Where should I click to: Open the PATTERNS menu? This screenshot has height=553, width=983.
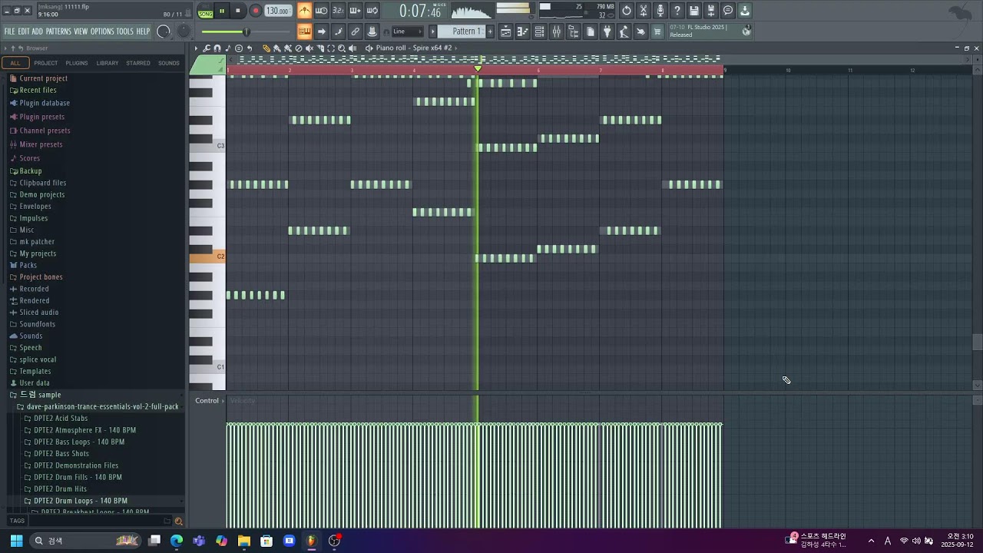[58, 31]
